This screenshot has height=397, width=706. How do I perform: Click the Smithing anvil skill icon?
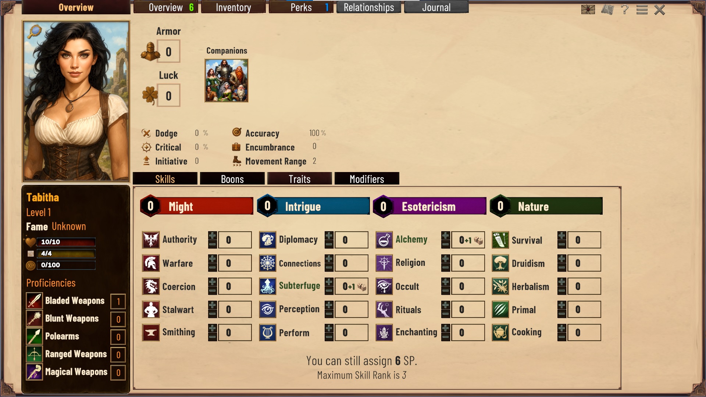(x=151, y=333)
